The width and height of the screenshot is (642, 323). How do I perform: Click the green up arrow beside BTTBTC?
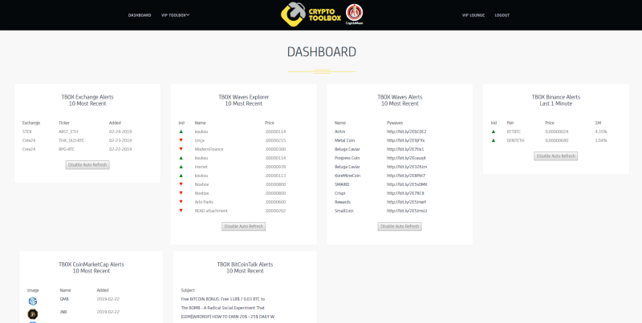(x=494, y=131)
